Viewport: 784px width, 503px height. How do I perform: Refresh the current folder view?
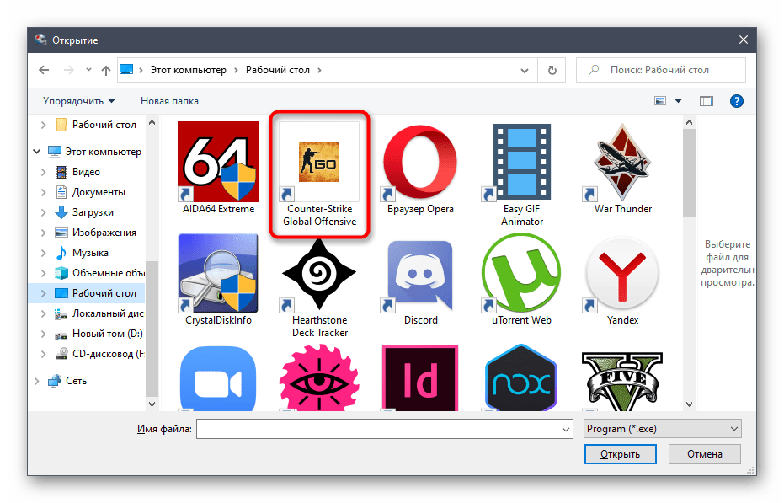552,70
